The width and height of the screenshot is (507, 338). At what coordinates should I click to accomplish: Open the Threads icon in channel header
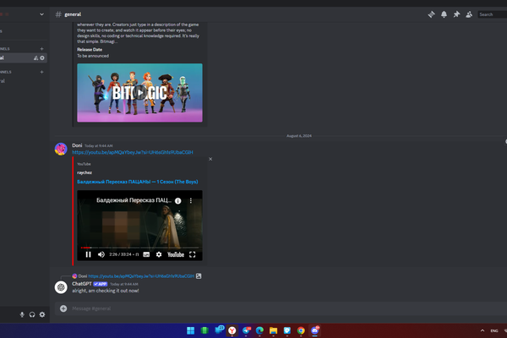pyautogui.click(x=431, y=14)
